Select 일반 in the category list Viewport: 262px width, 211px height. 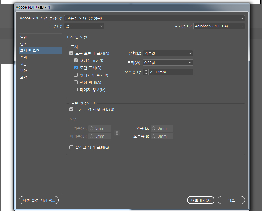pos(40,37)
